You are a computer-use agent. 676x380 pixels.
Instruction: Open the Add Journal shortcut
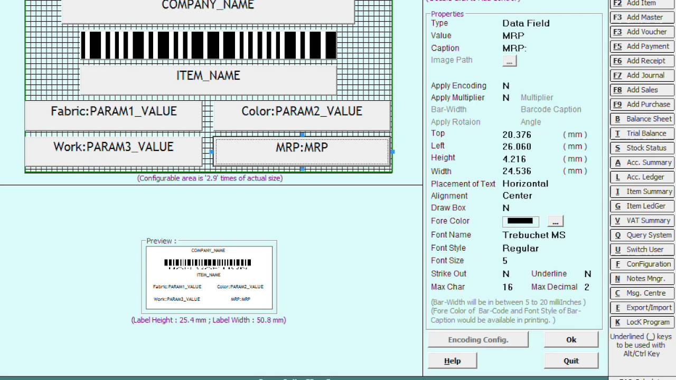[642, 75]
